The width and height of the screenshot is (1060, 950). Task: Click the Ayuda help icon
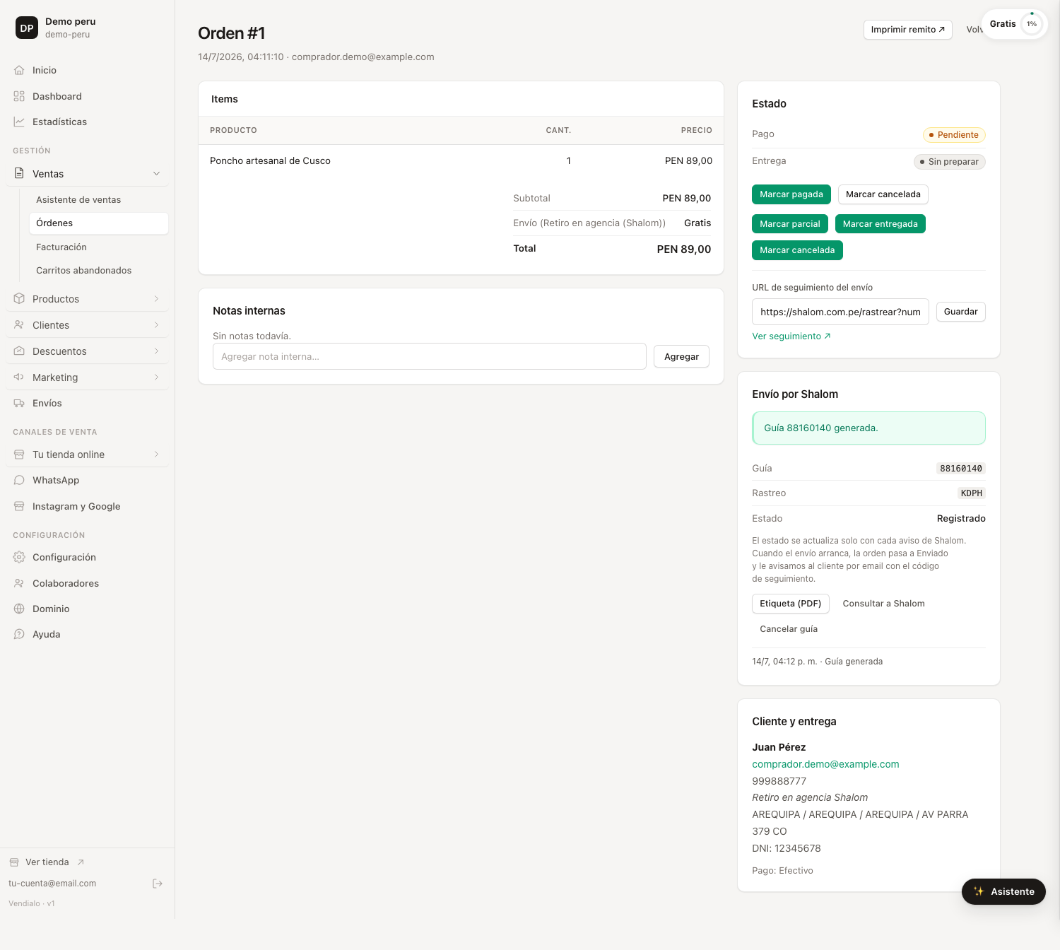19,634
